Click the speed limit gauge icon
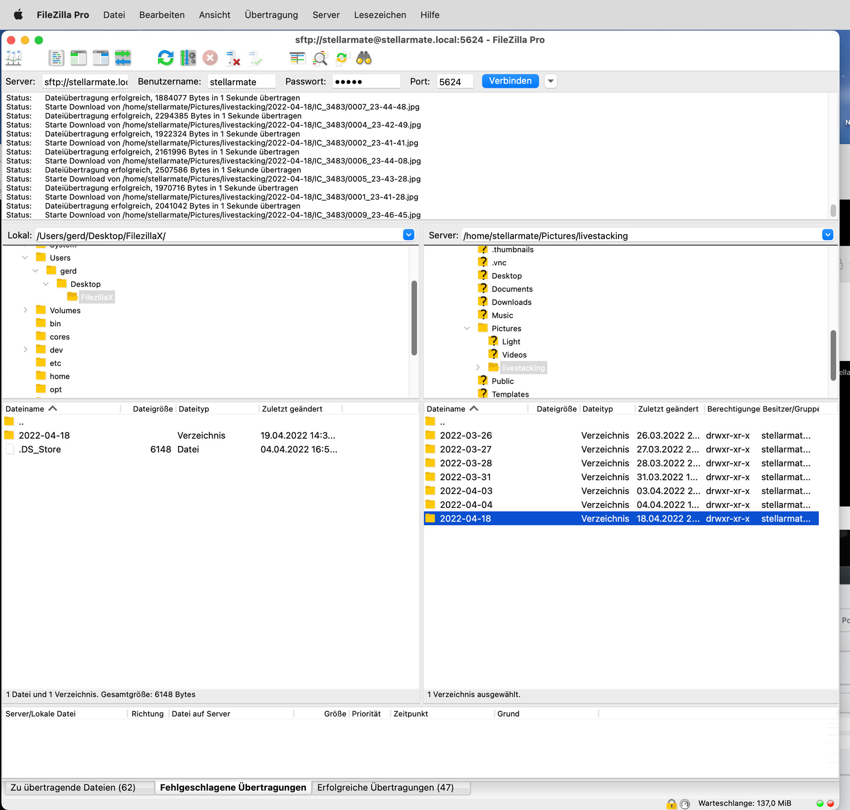Image resolution: width=850 pixels, height=810 pixels. [x=685, y=803]
